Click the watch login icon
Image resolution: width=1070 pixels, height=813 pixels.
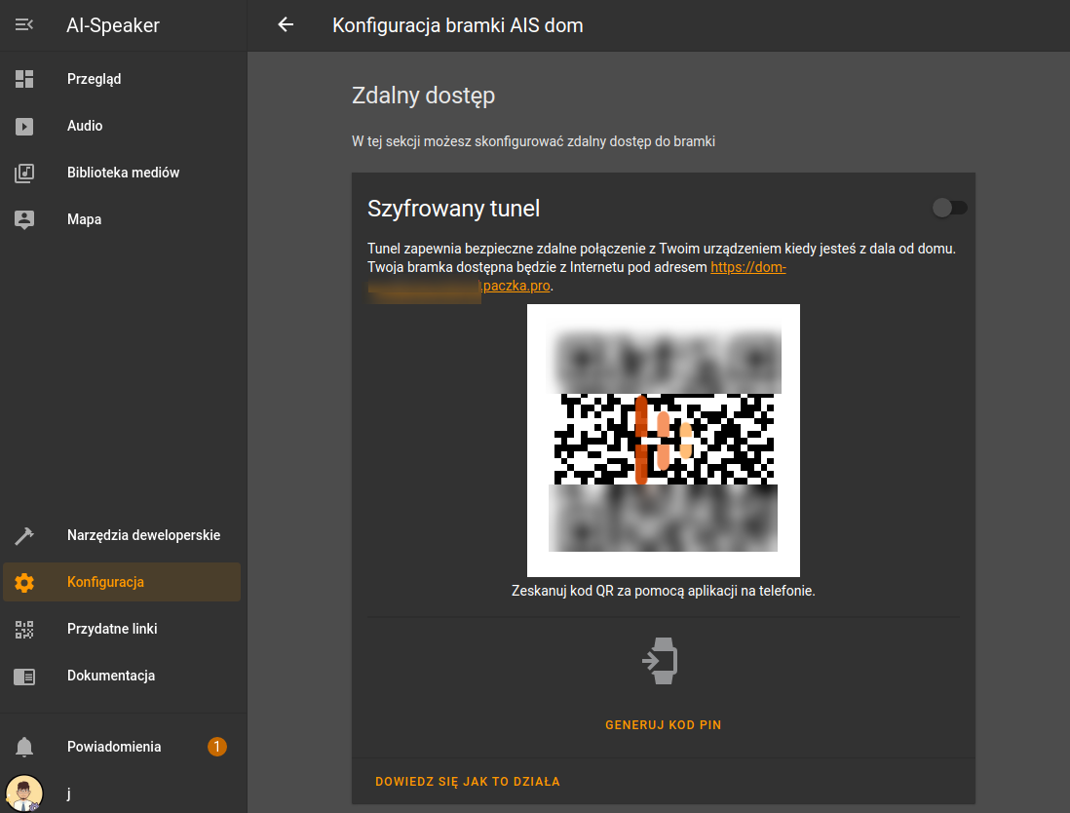point(660,661)
